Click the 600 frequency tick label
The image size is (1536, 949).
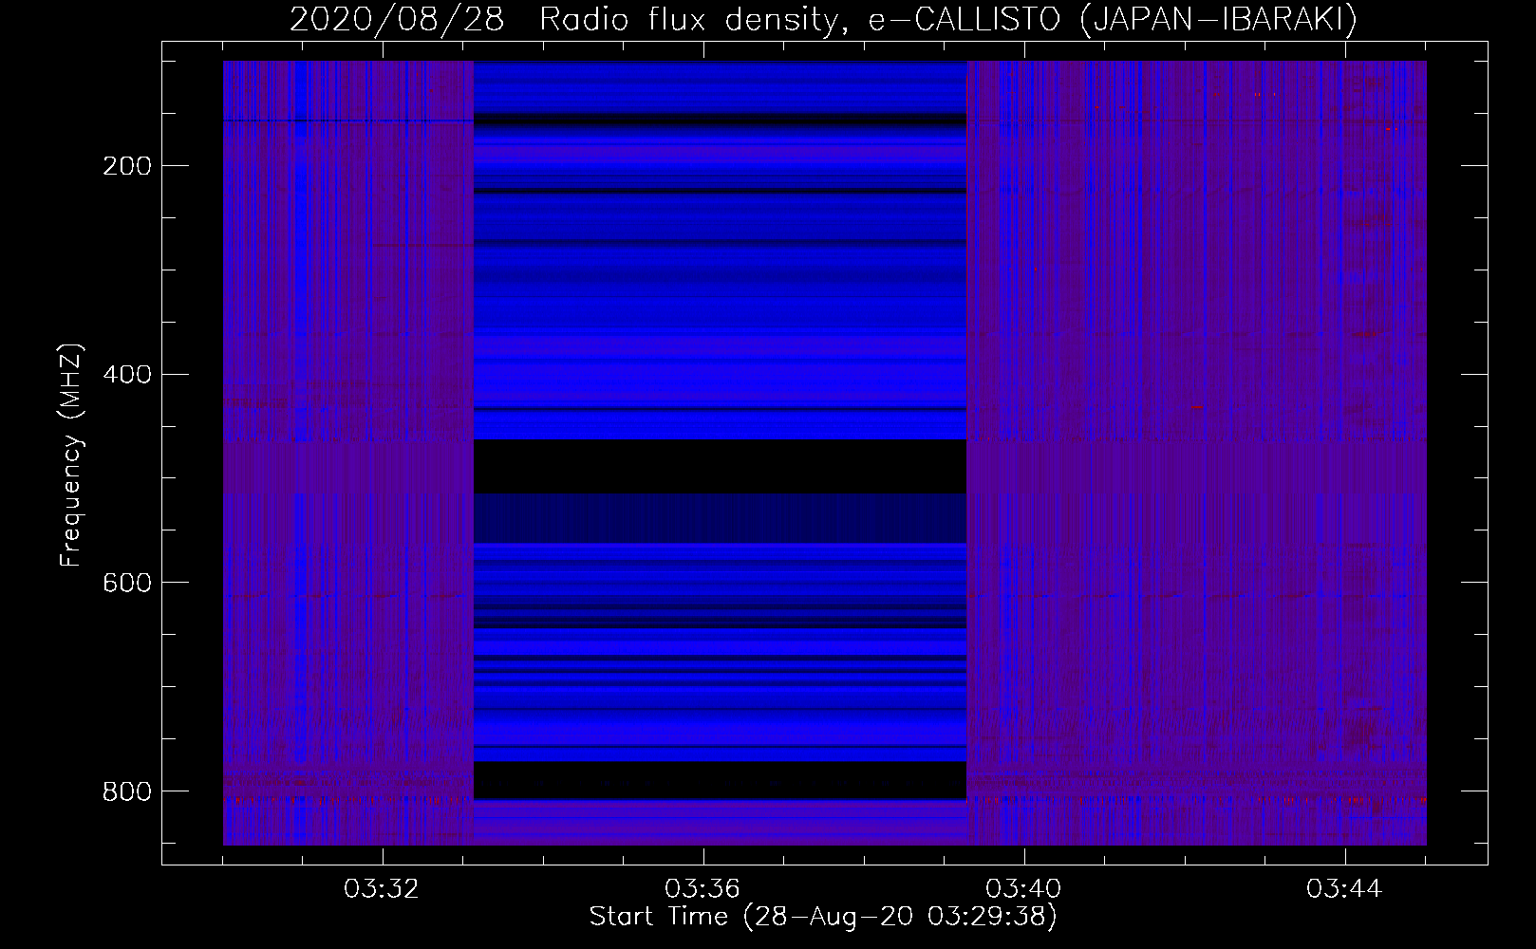(127, 583)
